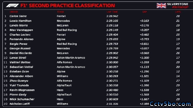This screenshot has height=108, width=193.
Task: Click Fernando Alonso's lap time 1:29.695
Action: point(112,39)
